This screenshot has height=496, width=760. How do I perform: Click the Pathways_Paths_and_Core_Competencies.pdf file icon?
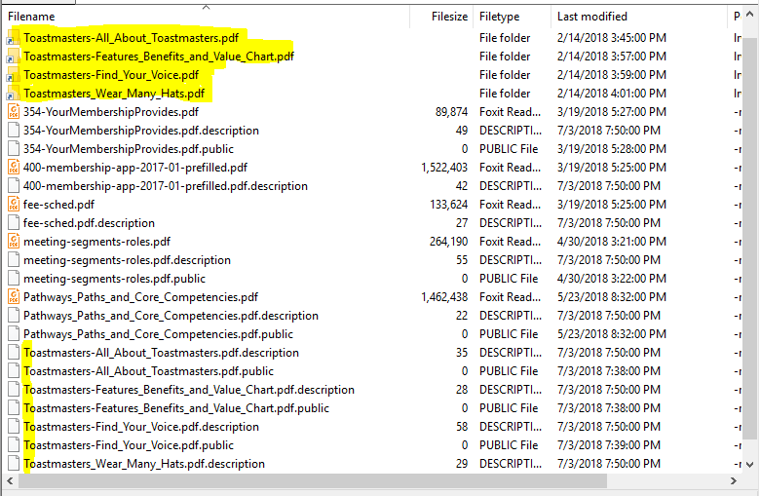click(x=13, y=297)
